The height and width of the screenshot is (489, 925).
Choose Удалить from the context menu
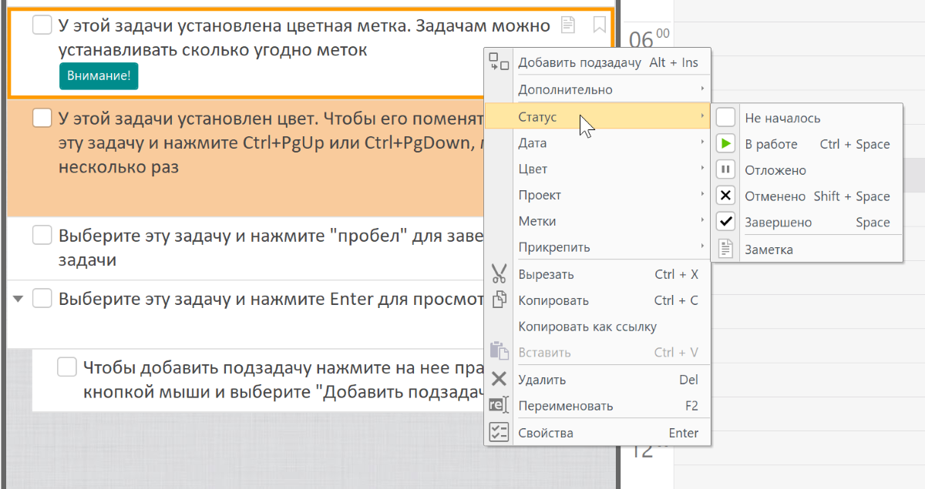click(597, 380)
